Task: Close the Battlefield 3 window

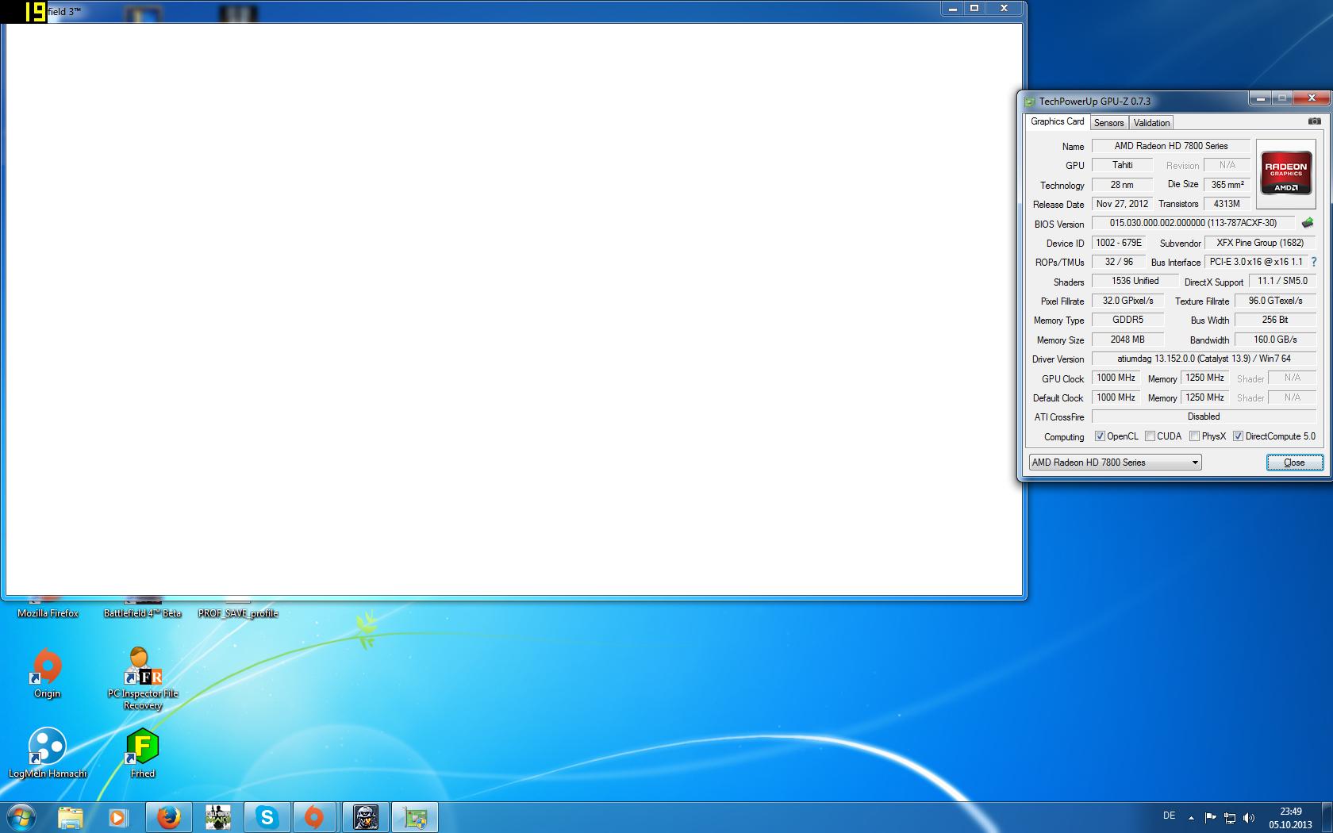Action: 1004,8
